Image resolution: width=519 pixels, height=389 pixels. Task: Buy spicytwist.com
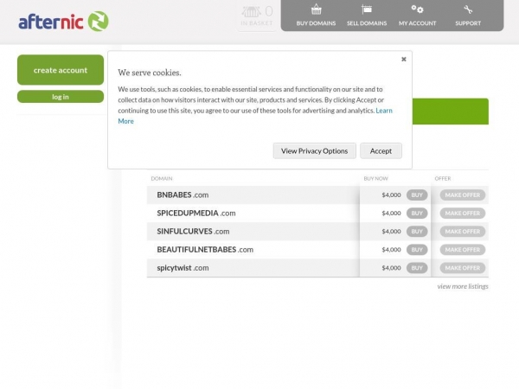click(x=417, y=268)
